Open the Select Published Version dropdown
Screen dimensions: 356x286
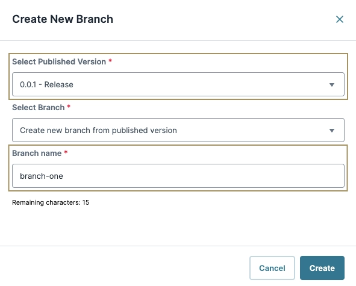[x=178, y=84]
